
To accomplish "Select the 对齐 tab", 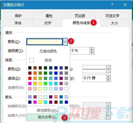I will [48, 23].
